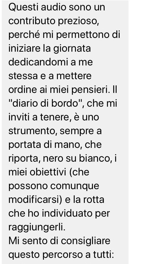
Task: Click the word "raggiungerli."
Action: pyautogui.click(x=37, y=227)
